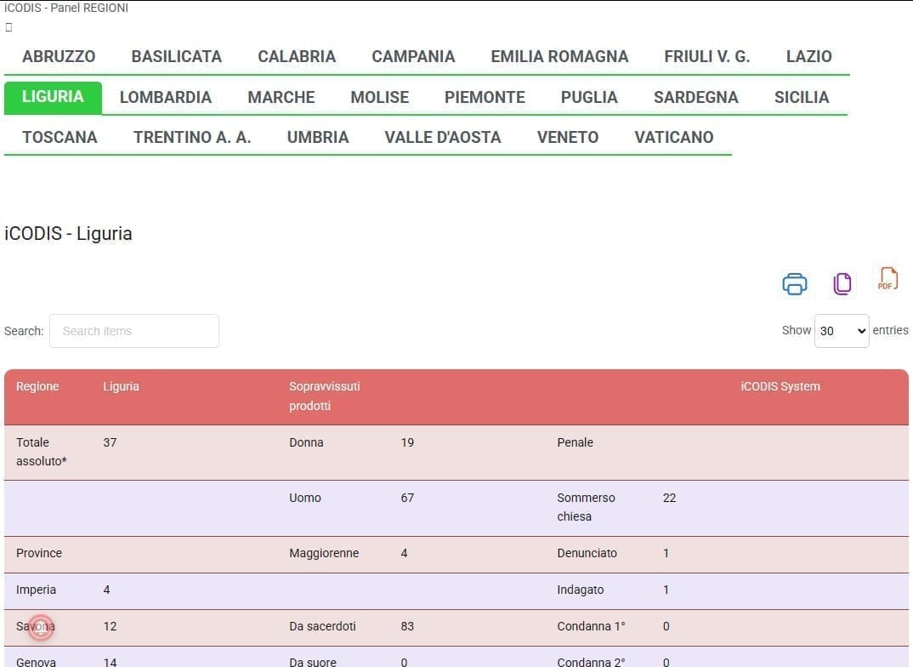Click the value 67 next to Uomo

(x=407, y=498)
